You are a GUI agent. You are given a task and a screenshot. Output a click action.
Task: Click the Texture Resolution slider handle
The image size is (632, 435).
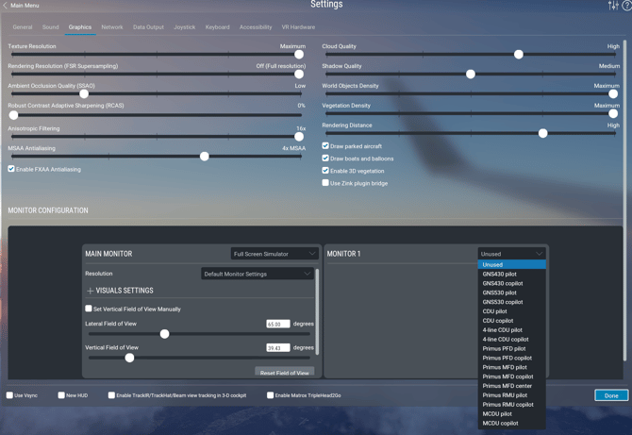[299, 54]
